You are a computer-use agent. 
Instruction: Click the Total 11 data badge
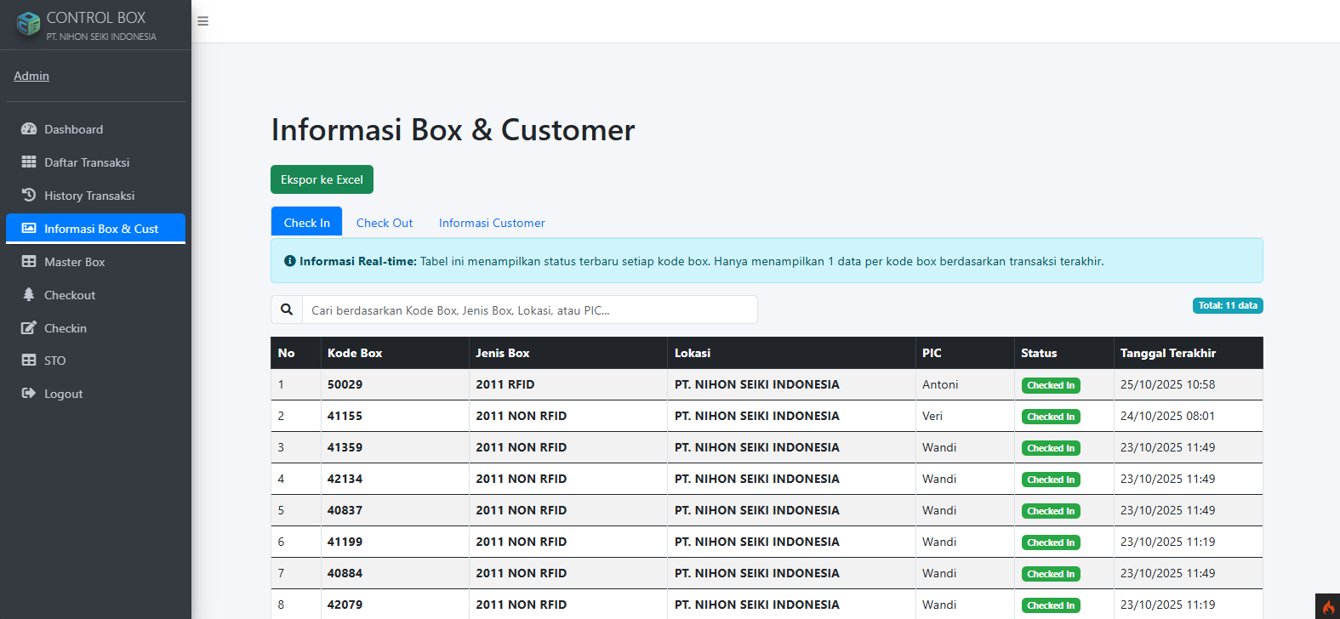coord(1227,305)
